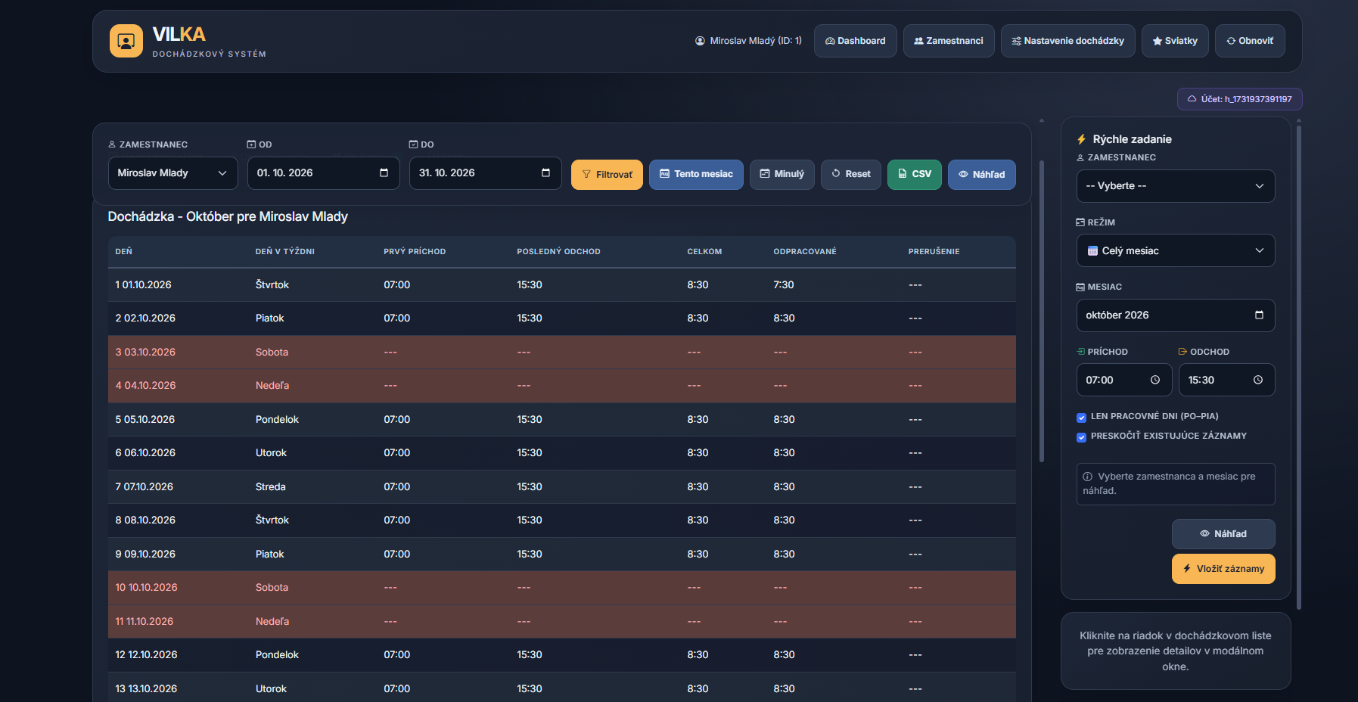Image resolution: width=1358 pixels, height=702 pixels.
Task: Toggle Preskočiť existujúce záznamy checkbox
Action: (1082, 436)
